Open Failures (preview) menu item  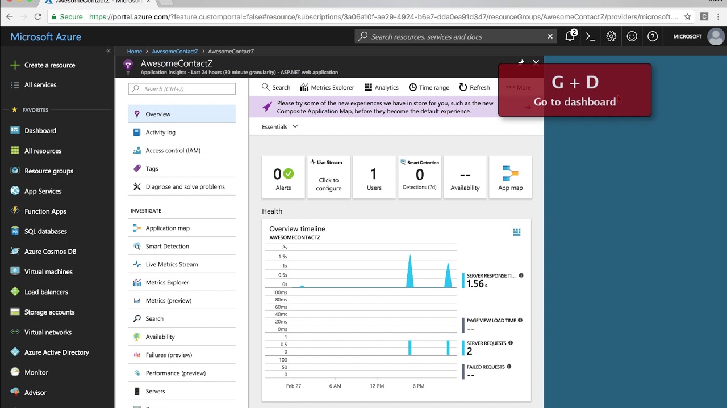click(x=182, y=355)
